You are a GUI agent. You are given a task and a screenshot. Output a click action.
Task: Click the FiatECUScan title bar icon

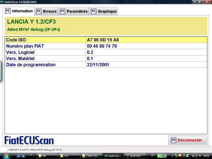[x=2, y=2]
